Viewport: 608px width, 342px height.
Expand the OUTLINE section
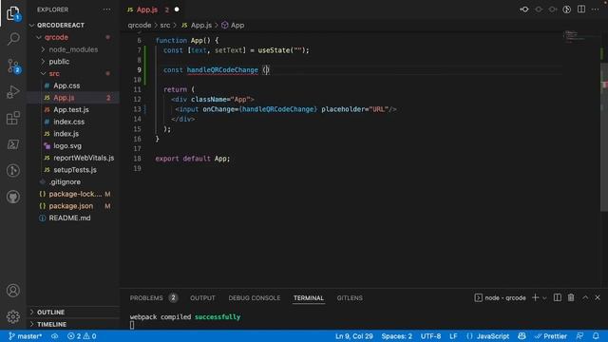(50, 313)
